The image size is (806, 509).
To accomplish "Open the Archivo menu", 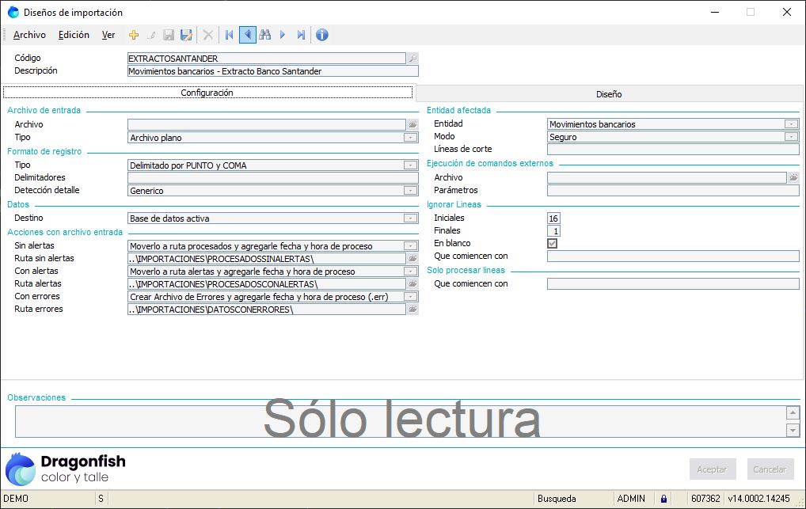I will click(29, 35).
